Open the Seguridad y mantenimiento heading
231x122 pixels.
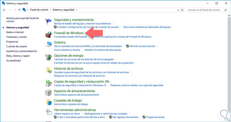click(x=74, y=19)
